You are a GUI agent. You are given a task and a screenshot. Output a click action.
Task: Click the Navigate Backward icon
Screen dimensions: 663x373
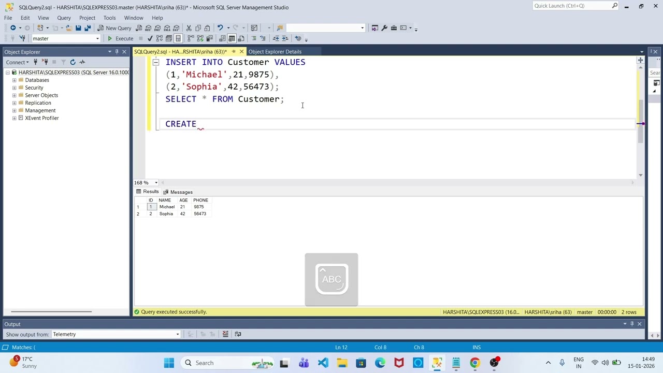coord(13,28)
